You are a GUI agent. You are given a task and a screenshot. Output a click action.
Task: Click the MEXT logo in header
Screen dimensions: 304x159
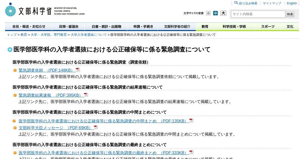pos(45,10)
